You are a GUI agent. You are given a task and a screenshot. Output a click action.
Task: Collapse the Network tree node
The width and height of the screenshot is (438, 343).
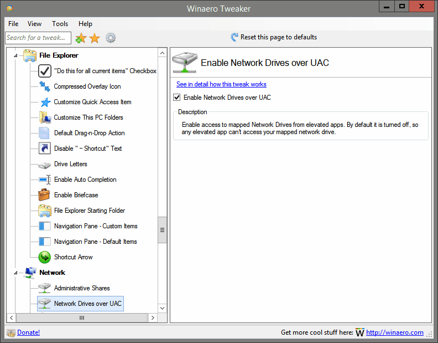coord(15,273)
